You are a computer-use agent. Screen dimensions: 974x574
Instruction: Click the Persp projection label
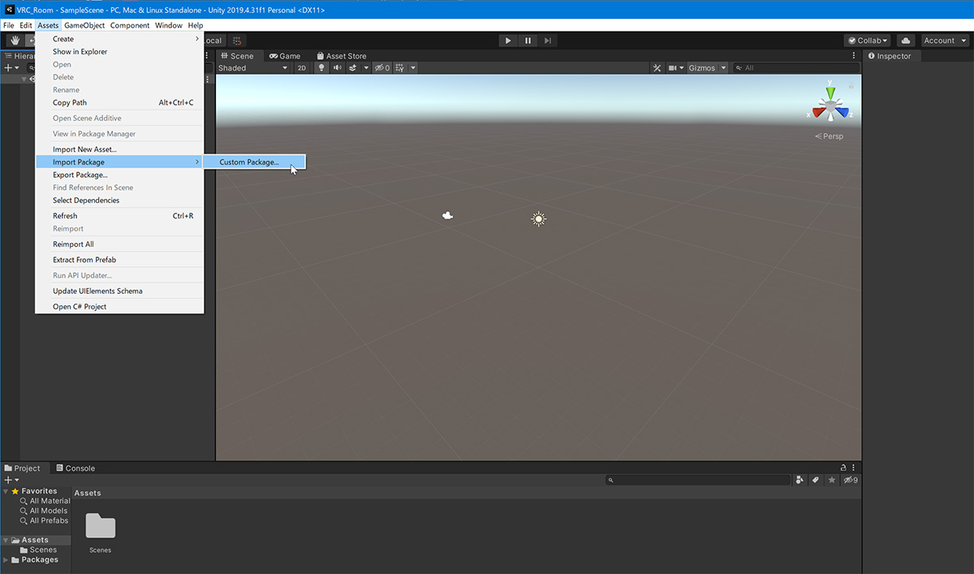point(830,136)
